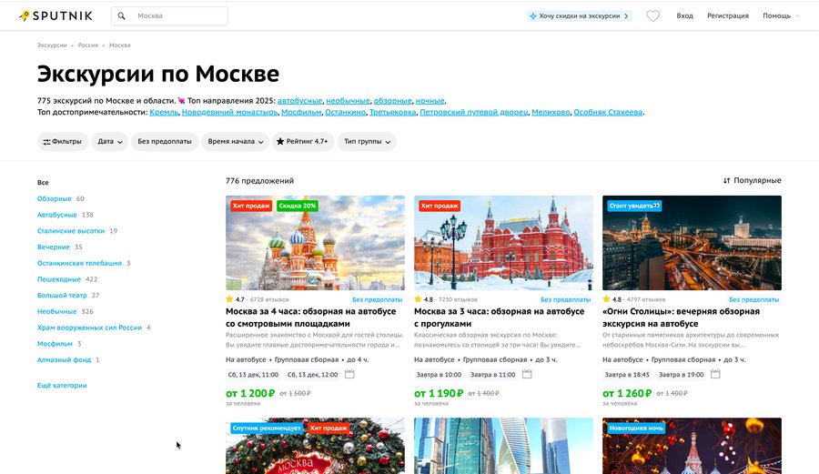The image size is (819, 474).
Task: Open St. Basil's cathedral tour thumbnail
Action: pyautogui.click(x=315, y=243)
